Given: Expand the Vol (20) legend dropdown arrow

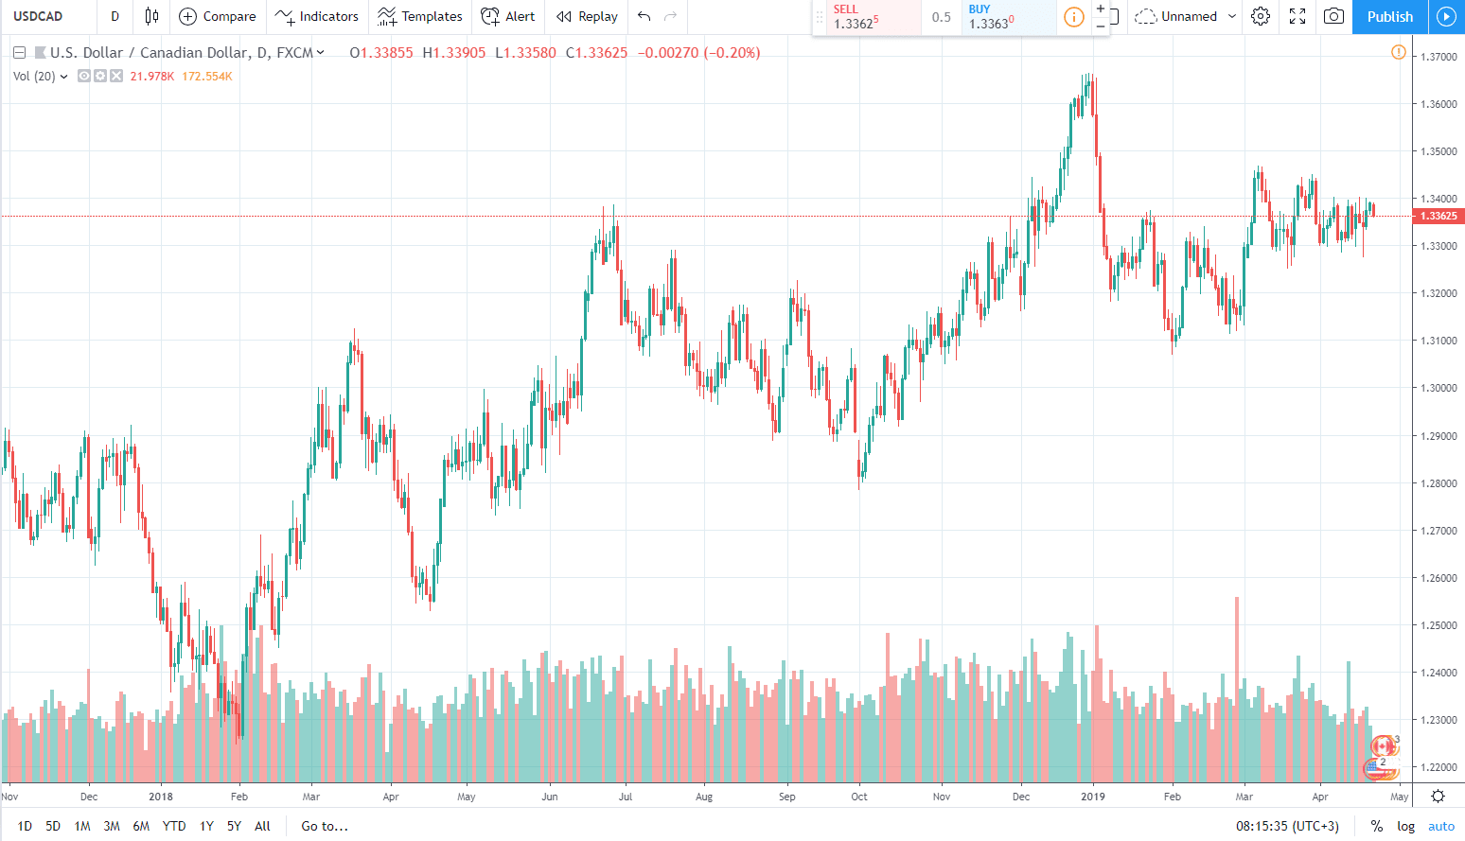Looking at the screenshot, I should pos(63,77).
